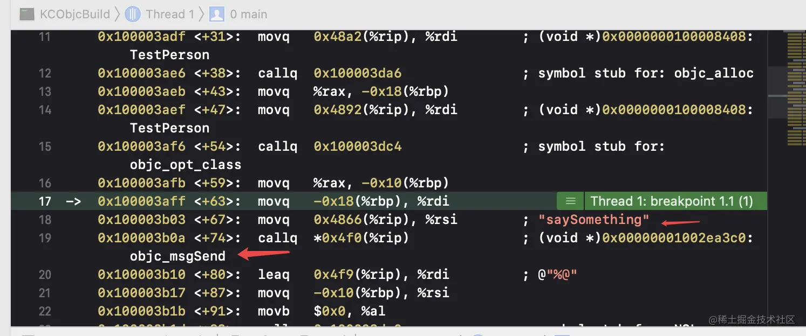Click address 0x100003aeb on line 13
This screenshot has width=806, height=336.
tap(141, 92)
